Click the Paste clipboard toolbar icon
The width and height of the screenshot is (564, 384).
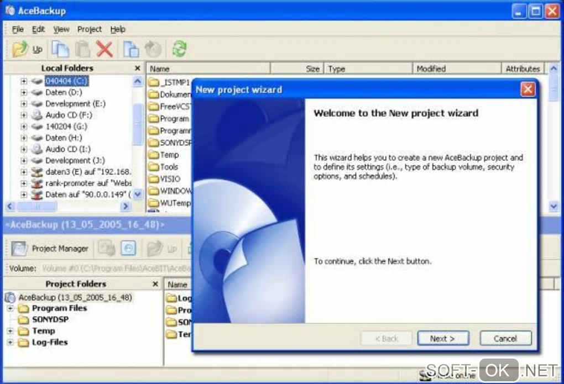pyautogui.click(x=82, y=49)
